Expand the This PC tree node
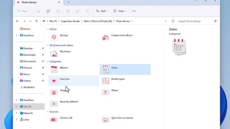 pos(17,107)
